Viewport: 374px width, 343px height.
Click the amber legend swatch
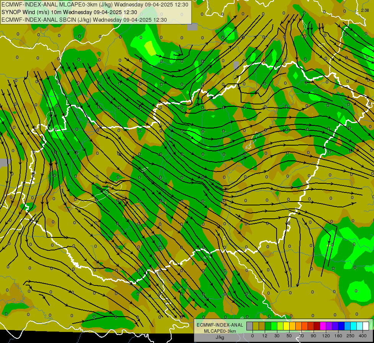click(x=292, y=326)
